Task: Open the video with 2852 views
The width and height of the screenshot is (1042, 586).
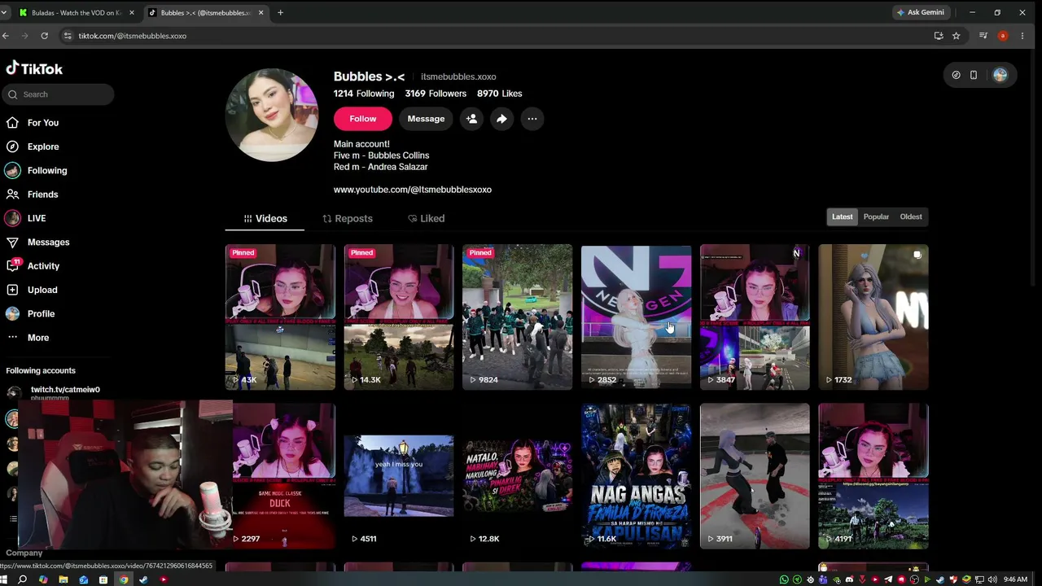Action: coord(636,317)
